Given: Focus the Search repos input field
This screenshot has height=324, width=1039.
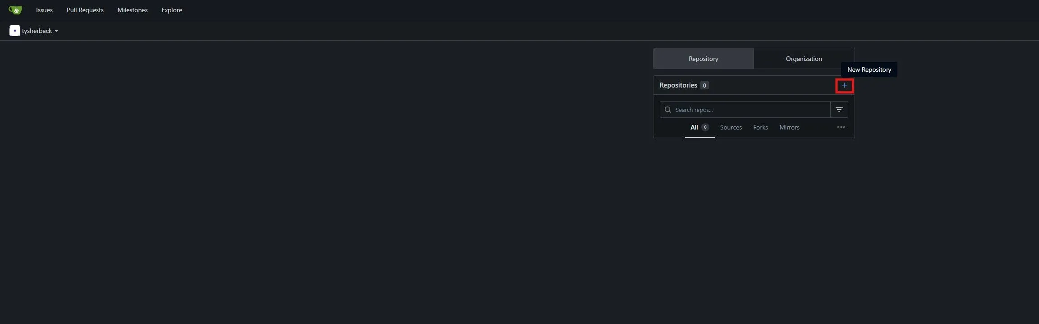Looking at the screenshot, I should pos(745,110).
